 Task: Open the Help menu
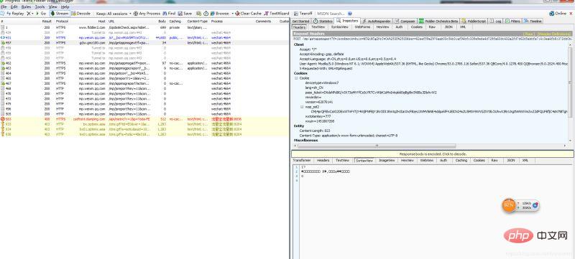coord(65,7)
